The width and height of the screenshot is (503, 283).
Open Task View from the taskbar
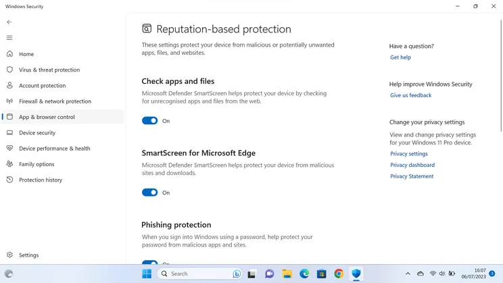pos(251,274)
